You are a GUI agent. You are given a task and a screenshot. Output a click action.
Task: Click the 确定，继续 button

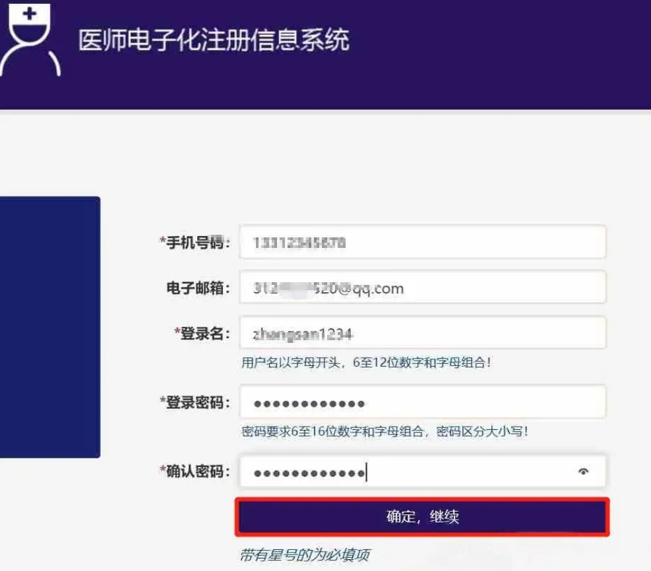[422, 516]
